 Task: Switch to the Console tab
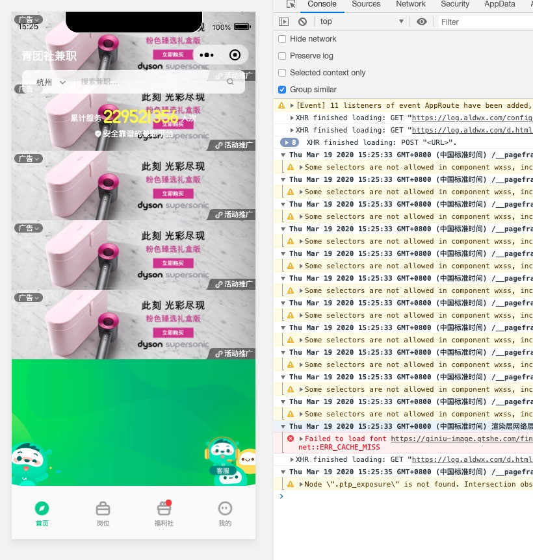pos(322,5)
